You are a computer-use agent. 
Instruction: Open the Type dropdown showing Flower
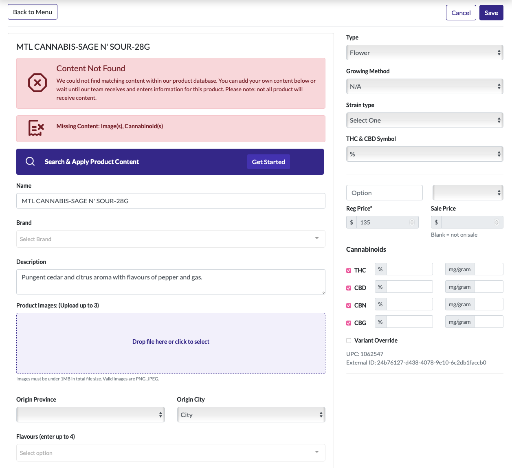424,53
